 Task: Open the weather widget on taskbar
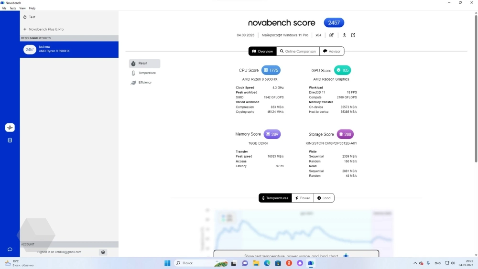pyautogui.click(x=19, y=263)
